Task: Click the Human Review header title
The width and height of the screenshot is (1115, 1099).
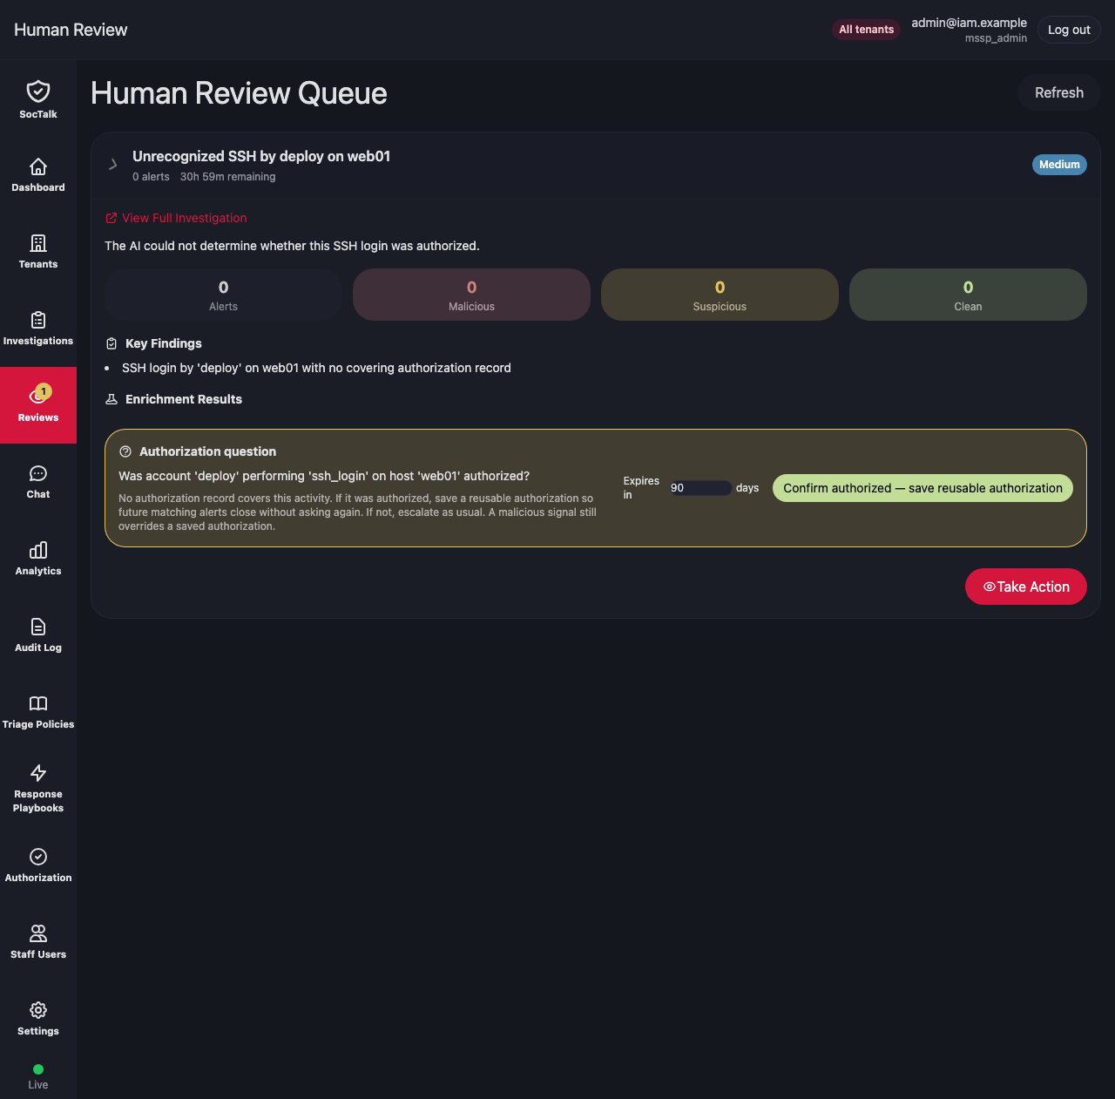Action: coord(71,30)
